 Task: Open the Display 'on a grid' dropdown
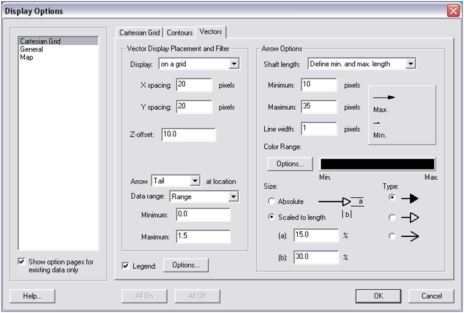pyautogui.click(x=234, y=64)
